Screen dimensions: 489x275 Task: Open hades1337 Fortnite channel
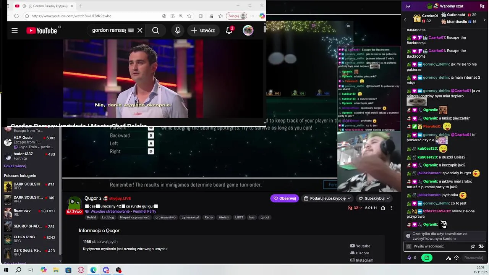30,156
